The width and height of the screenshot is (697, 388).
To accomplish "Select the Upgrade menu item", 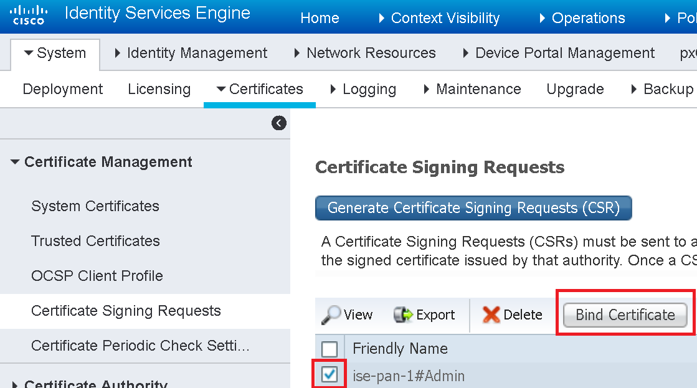I will click(574, 89).
